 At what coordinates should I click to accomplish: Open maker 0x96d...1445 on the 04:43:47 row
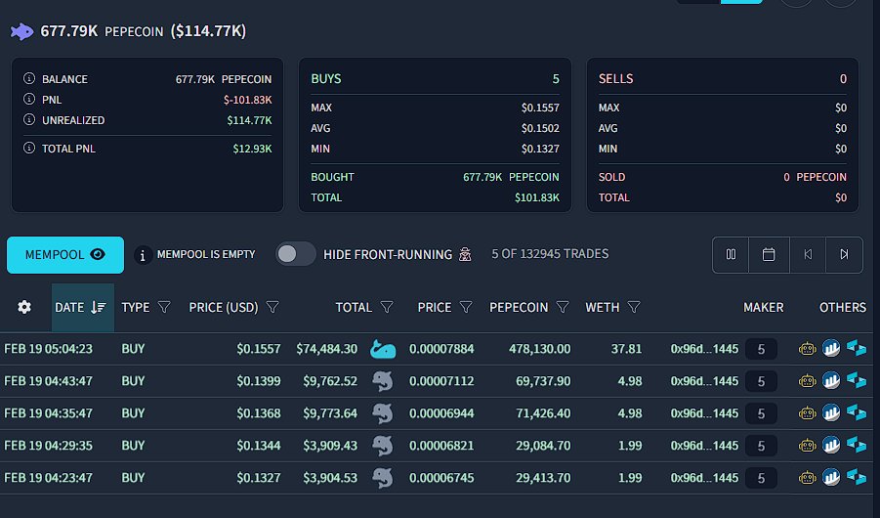point(704,381)
